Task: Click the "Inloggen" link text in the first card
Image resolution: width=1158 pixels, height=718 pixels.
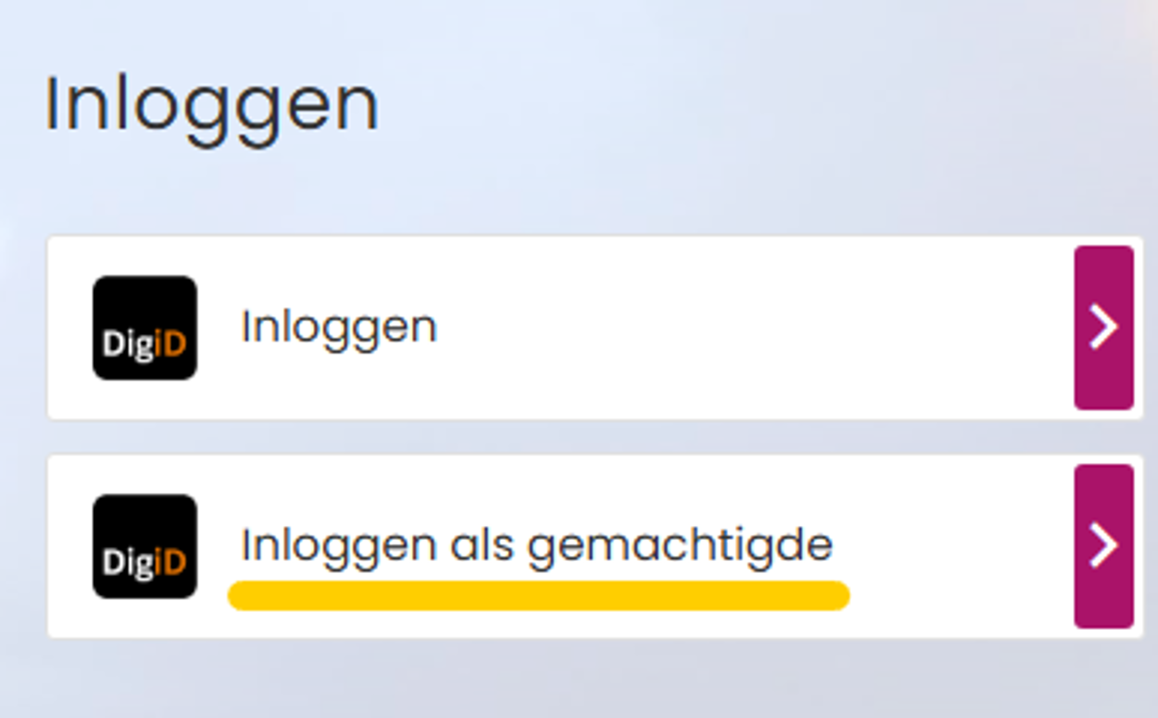Action: click(339, 328)
